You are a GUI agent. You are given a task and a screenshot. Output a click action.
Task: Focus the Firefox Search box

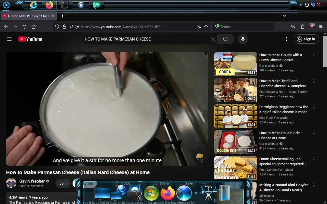[x=243, y=27]
